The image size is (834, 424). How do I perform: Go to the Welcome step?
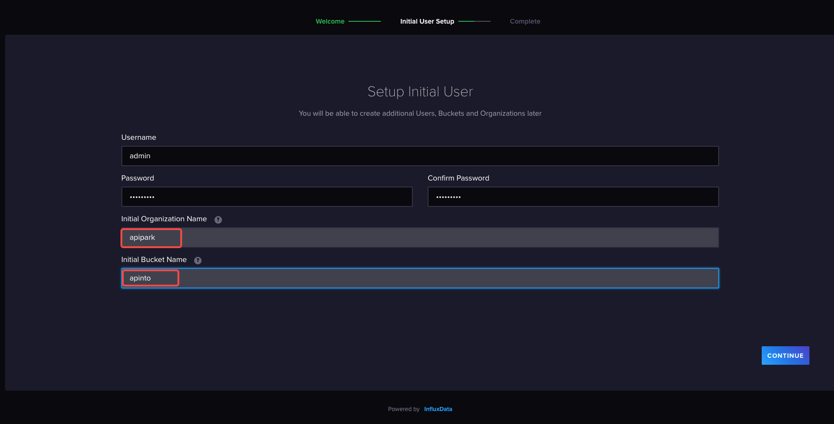click(330, 21)
